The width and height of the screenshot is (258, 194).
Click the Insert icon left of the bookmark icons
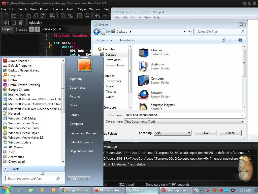pyautogui.click(x=6, y=23)
